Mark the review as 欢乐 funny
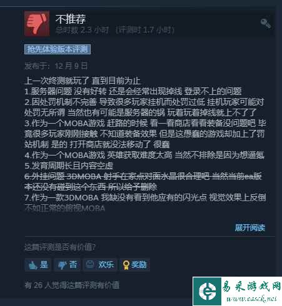 point(100,265)
